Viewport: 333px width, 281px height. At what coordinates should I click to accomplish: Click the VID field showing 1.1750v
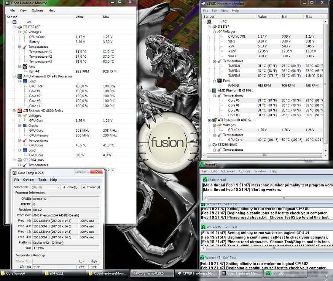[x=66, y=248]
